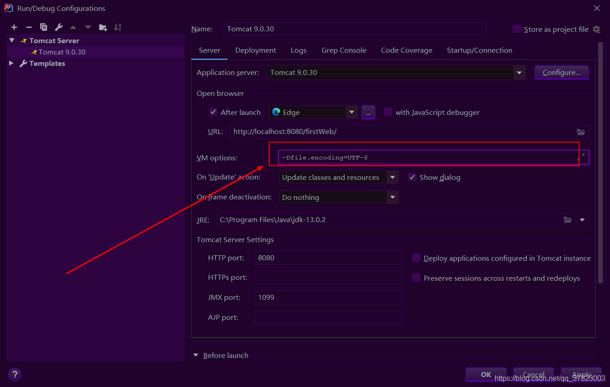Move configuration up arrow

(73, 27)
